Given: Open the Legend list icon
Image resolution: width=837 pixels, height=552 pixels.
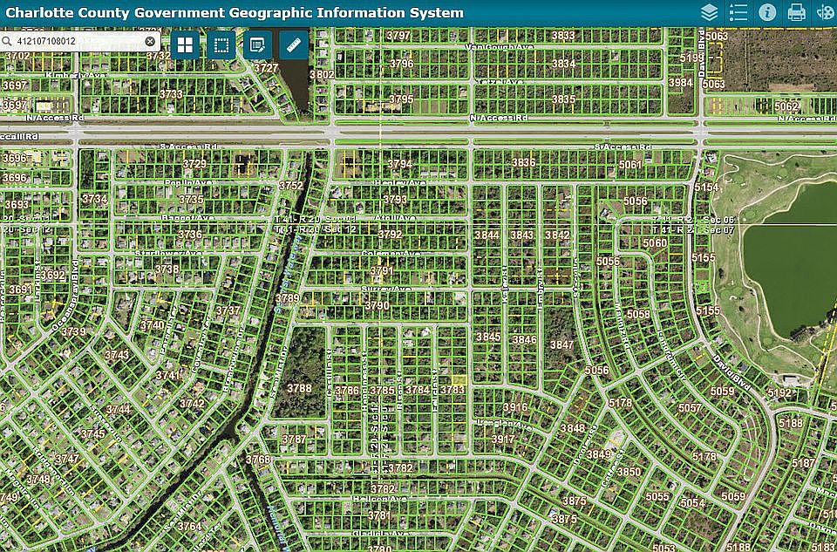Looking at the screenshot, I should coord(738,12).
